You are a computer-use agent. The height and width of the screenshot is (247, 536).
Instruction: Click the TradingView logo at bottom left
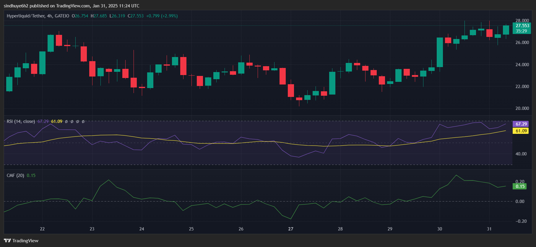pos(21,240)
